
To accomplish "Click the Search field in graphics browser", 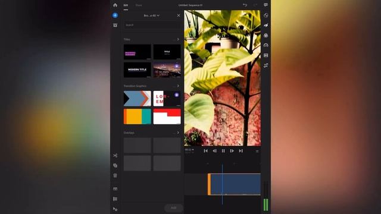I will [152, 25].
